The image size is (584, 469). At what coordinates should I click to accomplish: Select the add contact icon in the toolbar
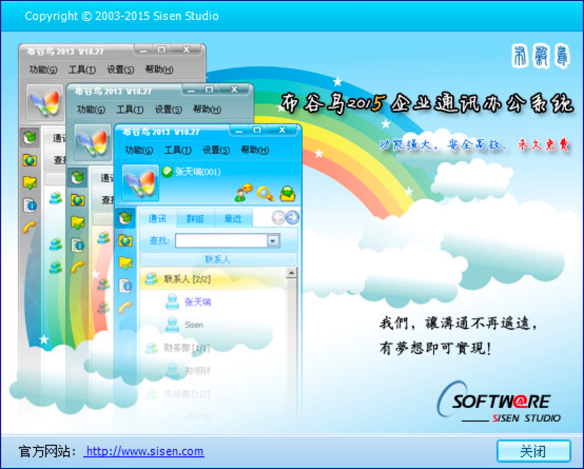click(245, 193)
